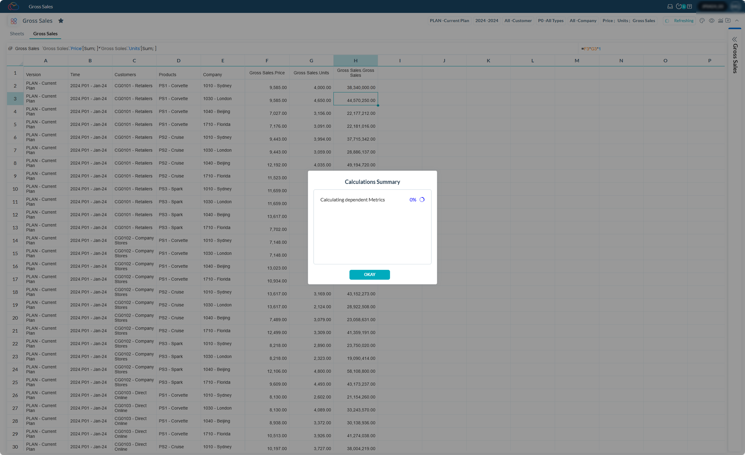Click the formula bar showing =F3*G3*1

(x=592, y=49)
